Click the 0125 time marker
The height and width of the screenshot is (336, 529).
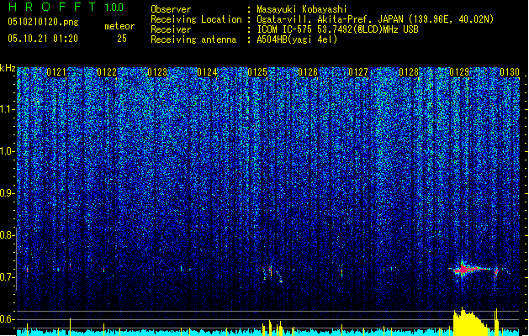point(257,72)
